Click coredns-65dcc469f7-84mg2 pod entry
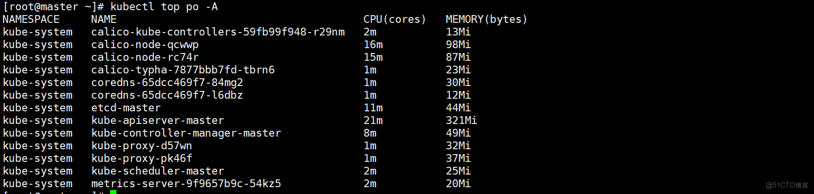This screenshot has height=194, width=814. pos(167,83)
